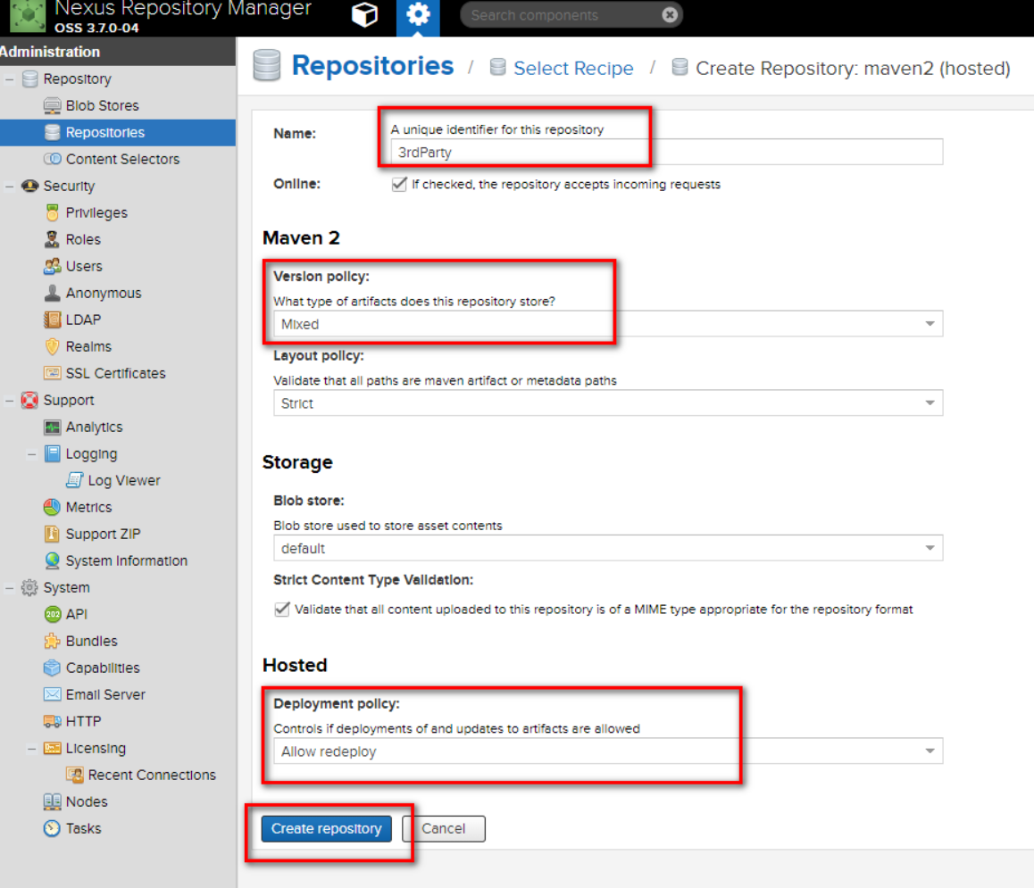Click the Log Viewer icon

(74, 480)
